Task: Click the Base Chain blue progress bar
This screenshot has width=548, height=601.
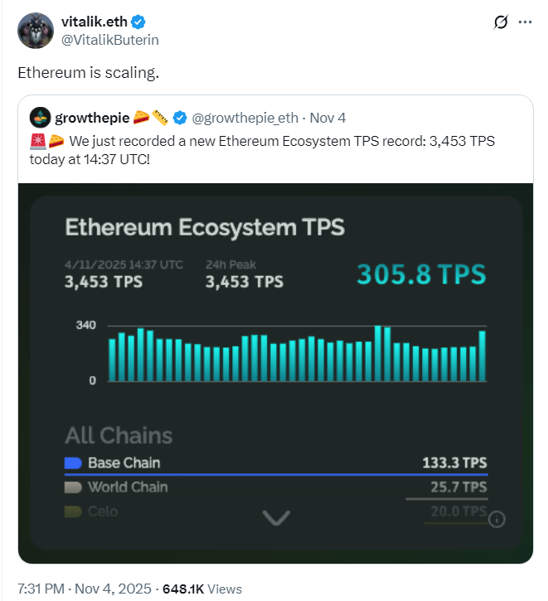Action: tap(276, 474)
